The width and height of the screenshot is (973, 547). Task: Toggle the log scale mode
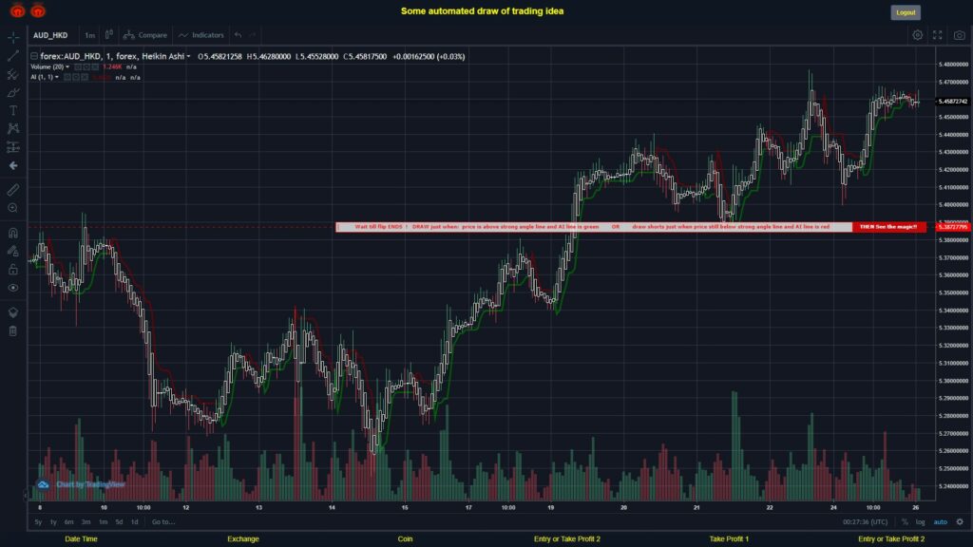coord(920,522)
